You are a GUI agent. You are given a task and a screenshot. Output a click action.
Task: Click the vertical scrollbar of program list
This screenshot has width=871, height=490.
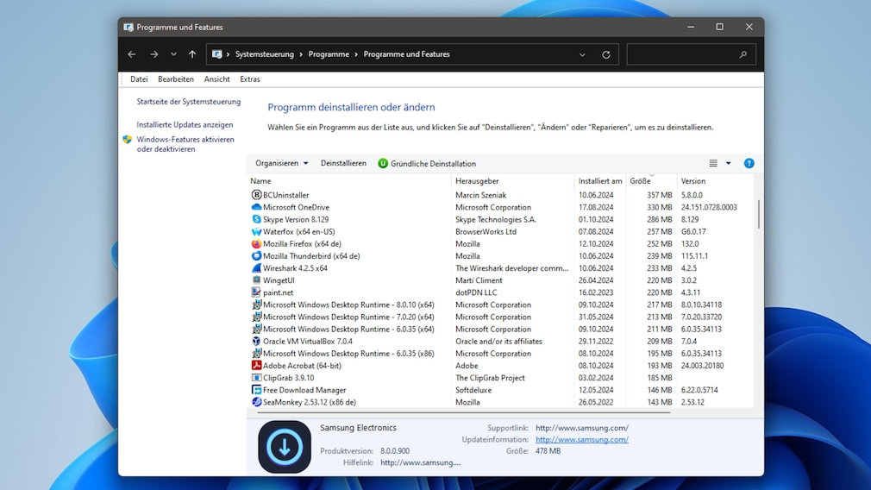pyautogui.click(x=758, y=216)
